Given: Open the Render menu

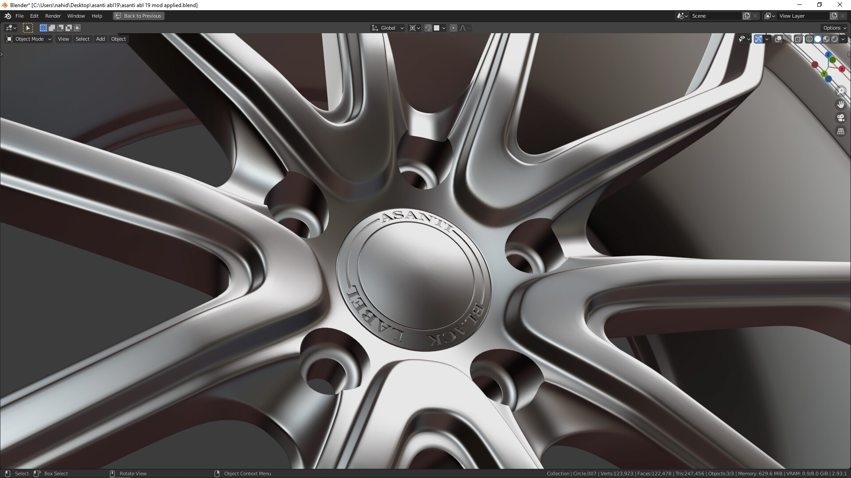Looking at the screenshot, I should point(53,16).
